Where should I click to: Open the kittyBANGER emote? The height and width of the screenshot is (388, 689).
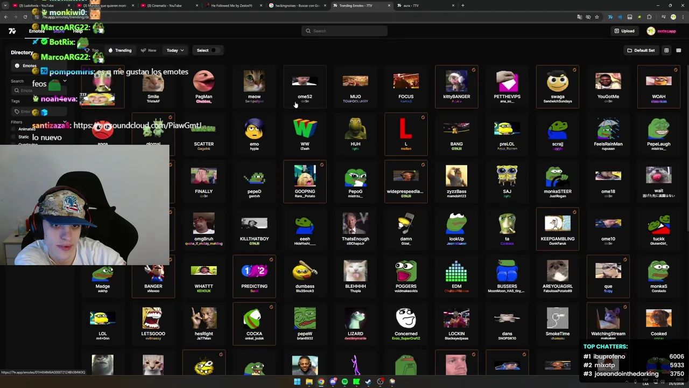click(x=456, y=87)
